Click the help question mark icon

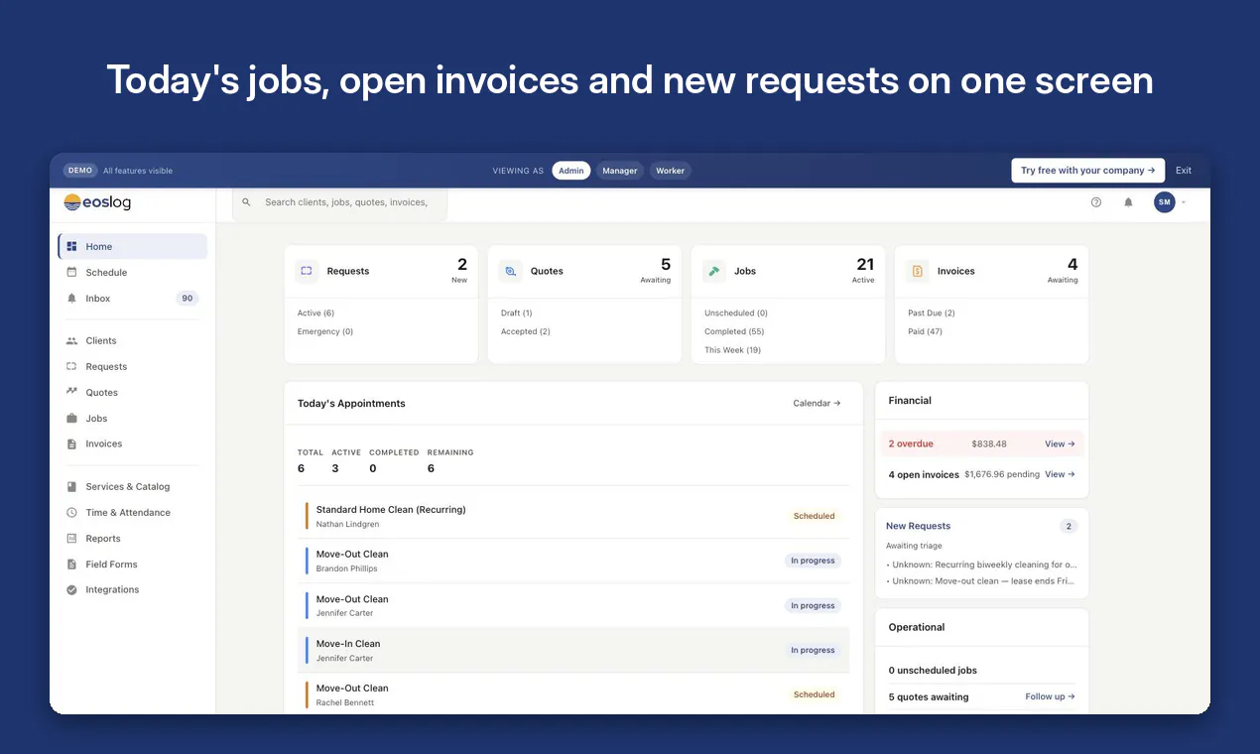point(1096,202)
